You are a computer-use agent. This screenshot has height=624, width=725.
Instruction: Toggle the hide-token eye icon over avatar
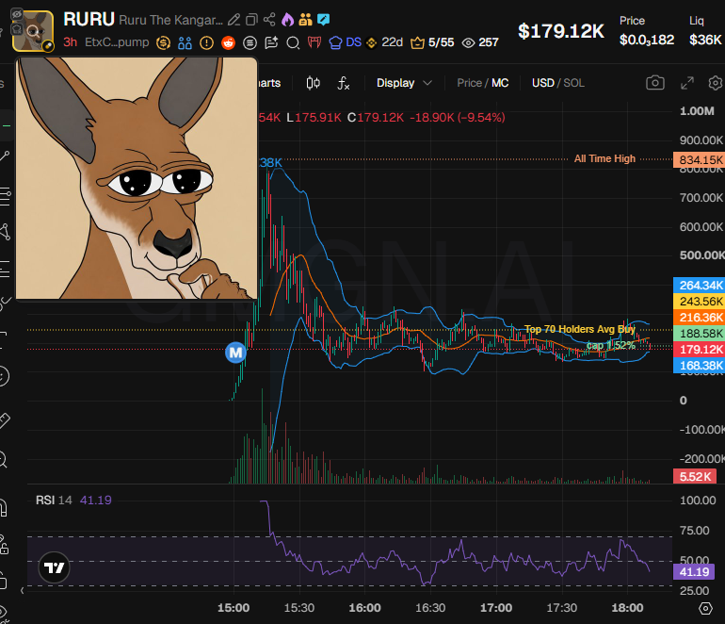(17, 14)
